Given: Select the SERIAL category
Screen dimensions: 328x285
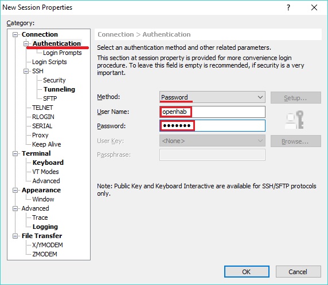Looking at the screenshot, I should [42, 126].
